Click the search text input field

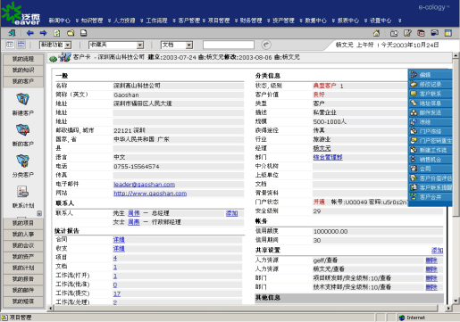point(229,45)
